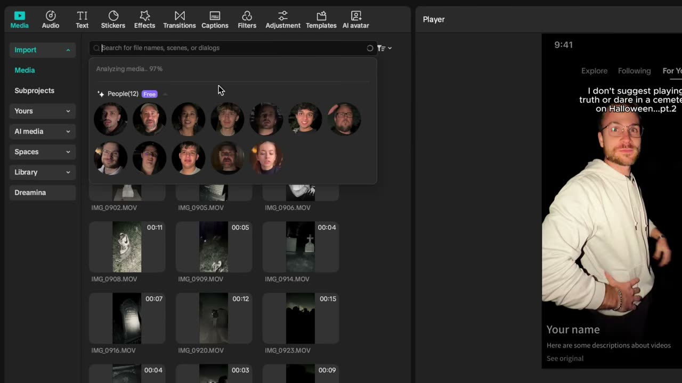682x383 pixels.
Task: Select the IMG_0908.MOV clip thumbnail
Action: coord(127,247)
